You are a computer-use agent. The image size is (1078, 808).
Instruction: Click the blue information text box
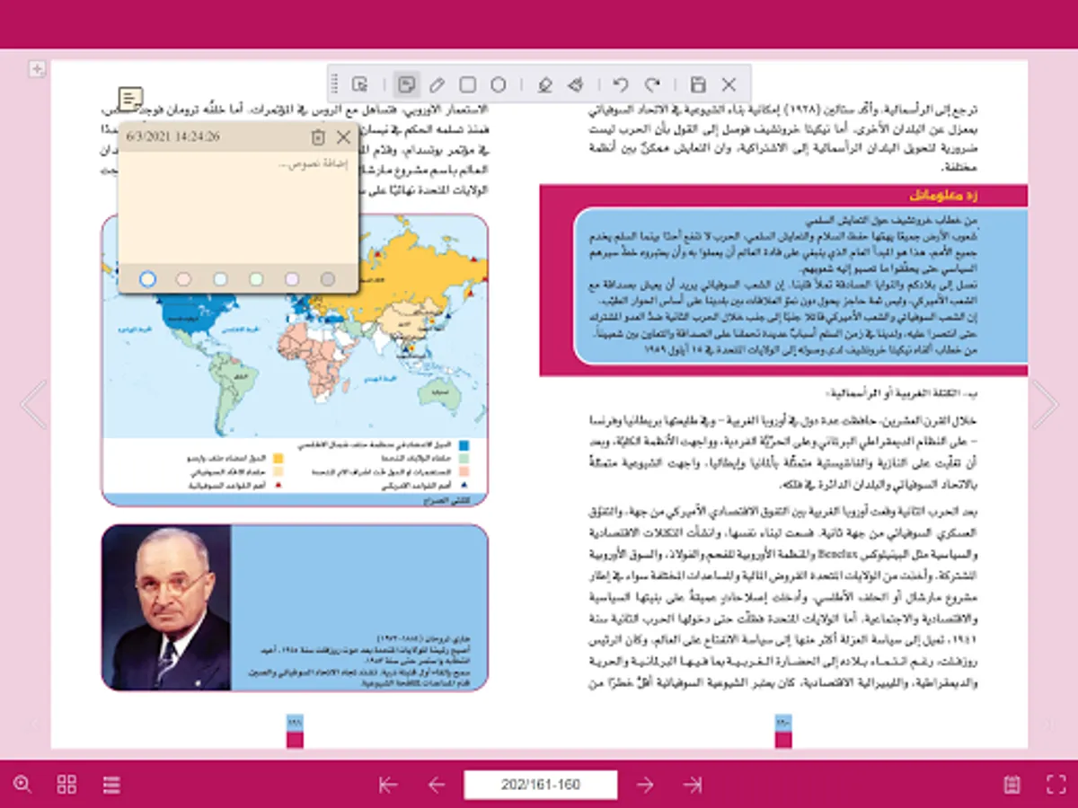[x=800, y=287]
